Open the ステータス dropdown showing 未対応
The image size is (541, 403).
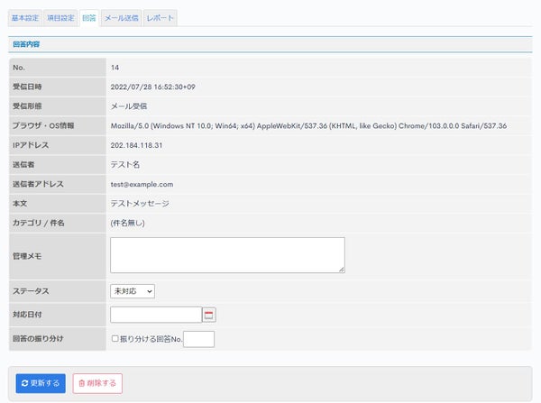click(x=133, y=291)
